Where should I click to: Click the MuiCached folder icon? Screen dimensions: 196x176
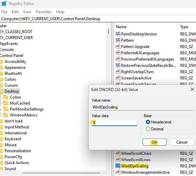pyautogui.click(x=6, y=103)
